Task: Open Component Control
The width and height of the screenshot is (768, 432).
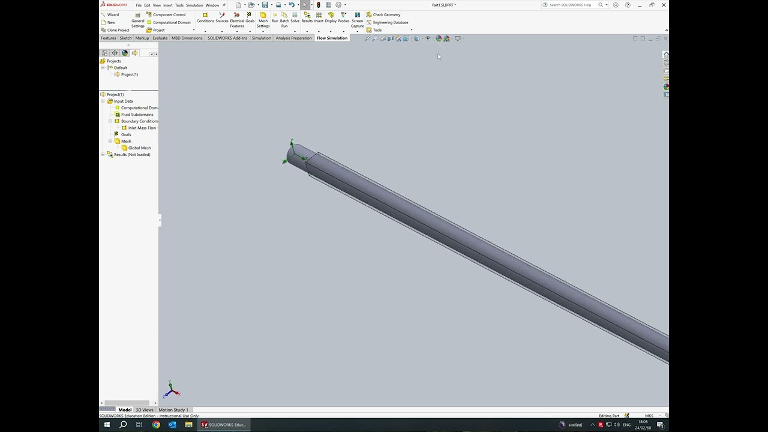Action: tap(166, 14)
